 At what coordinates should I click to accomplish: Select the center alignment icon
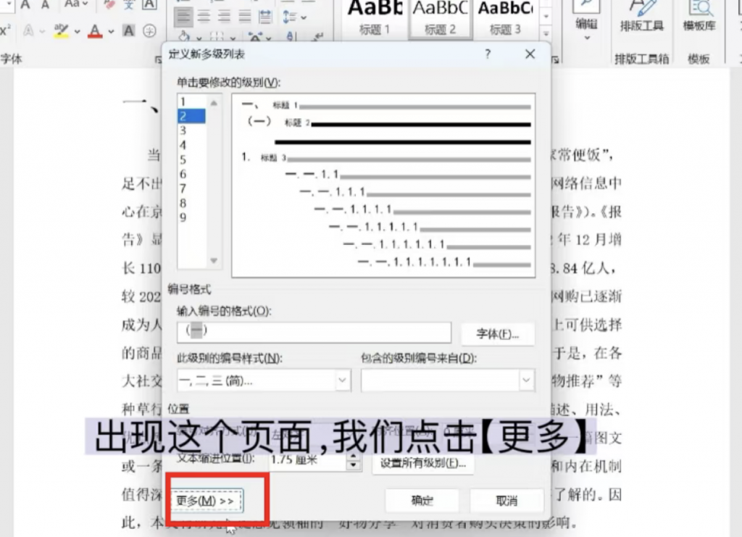click(204, 17)
